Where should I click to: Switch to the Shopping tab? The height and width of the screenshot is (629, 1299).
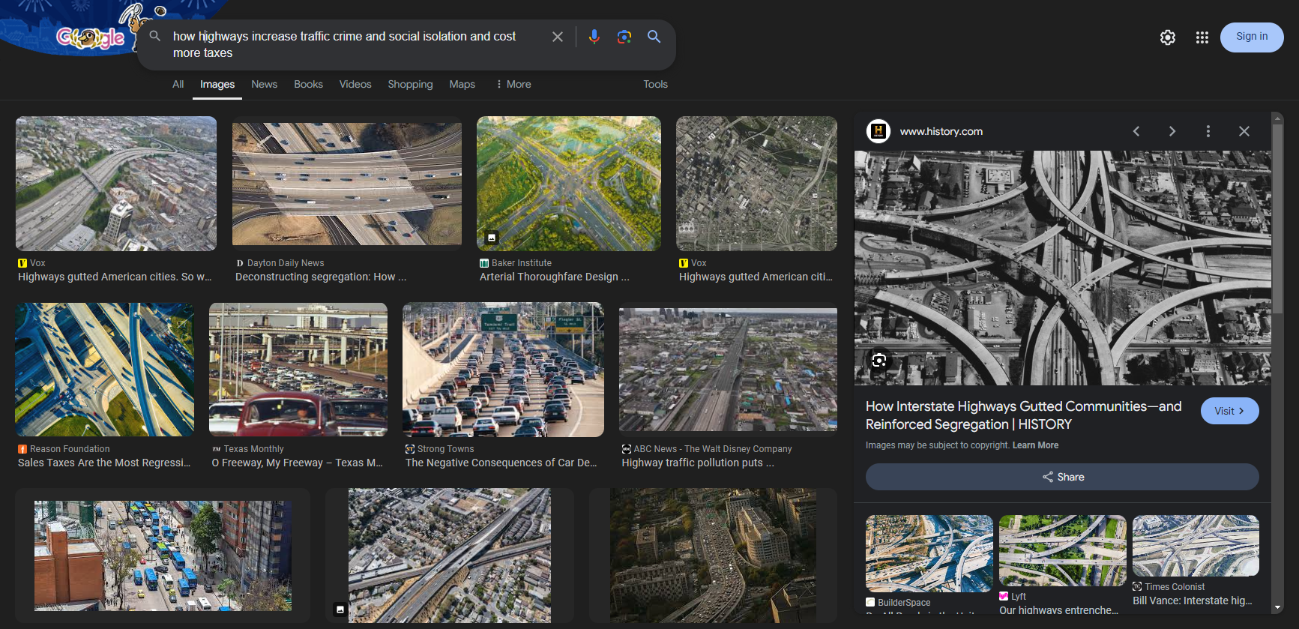[410, 84]
